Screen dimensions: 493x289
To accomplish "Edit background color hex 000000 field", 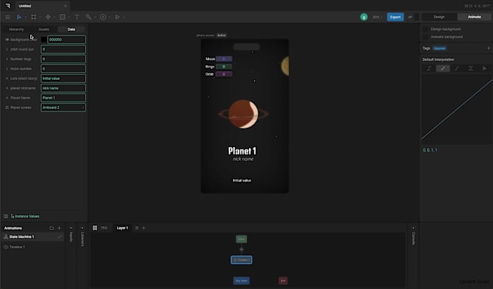I will click(67, 39).
